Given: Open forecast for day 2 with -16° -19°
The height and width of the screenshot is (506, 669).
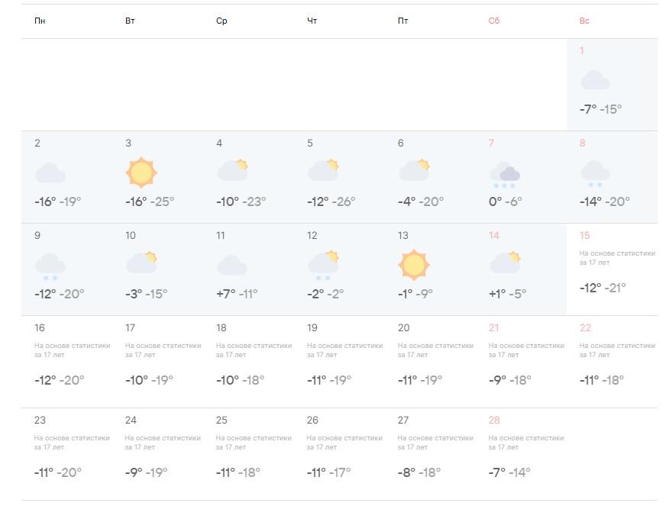Looking at the screenshot, I should 66,176.
